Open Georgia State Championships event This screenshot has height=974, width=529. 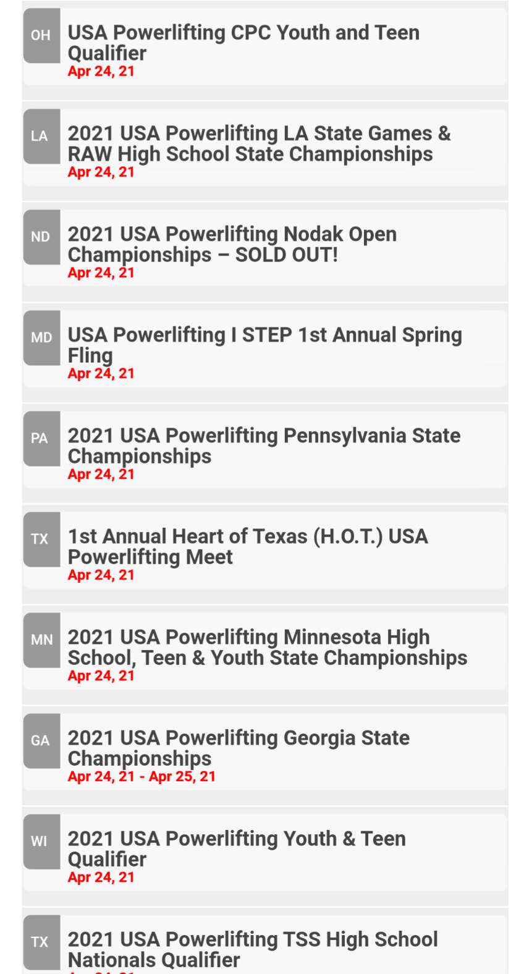click(239, 748)
